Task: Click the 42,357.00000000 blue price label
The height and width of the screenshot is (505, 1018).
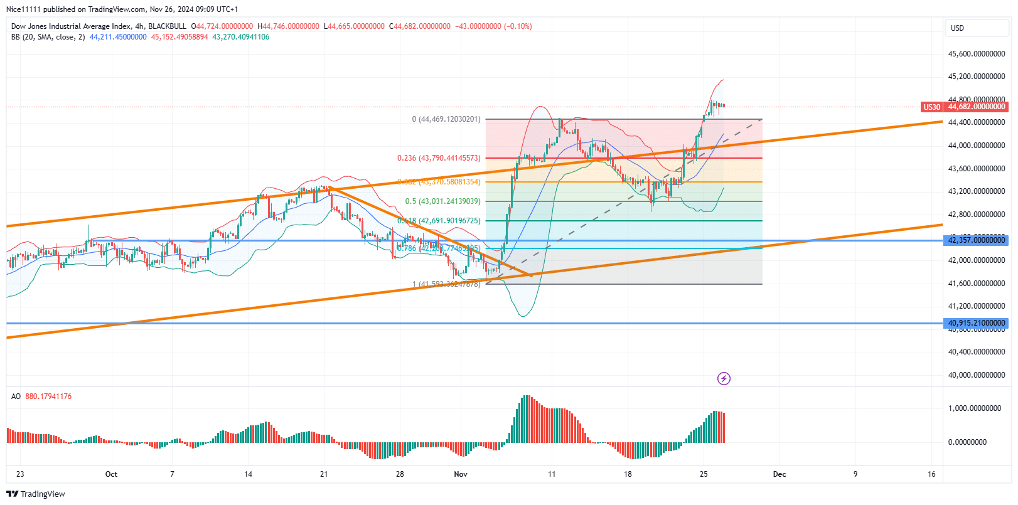Action: pos(976,240)
